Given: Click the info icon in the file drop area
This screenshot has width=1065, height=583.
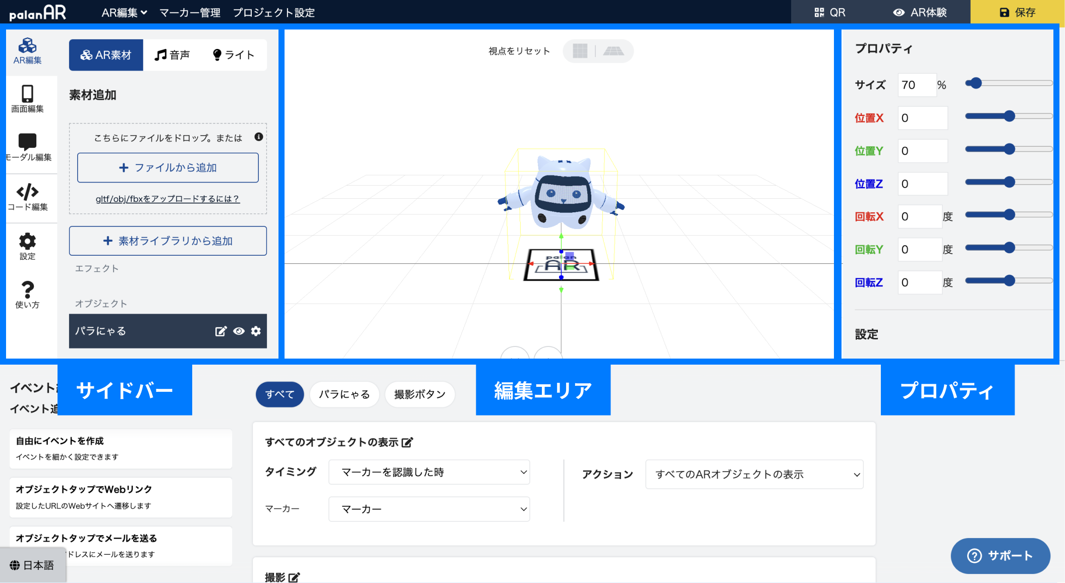Looking at the screenshot, I should coord(259,137).
